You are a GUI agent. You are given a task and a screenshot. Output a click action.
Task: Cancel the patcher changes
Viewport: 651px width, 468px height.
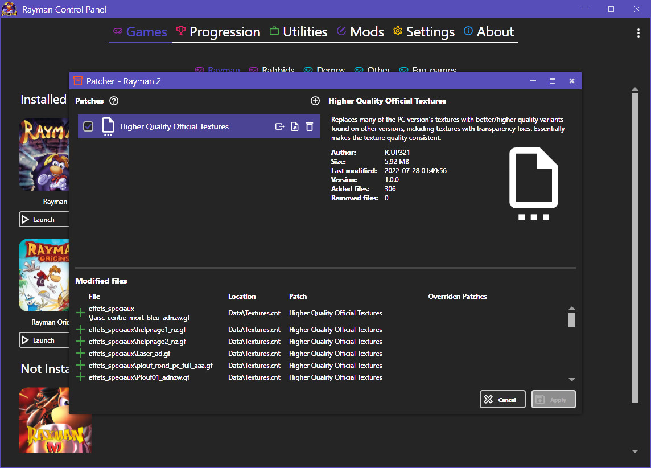(x=502, y=399)
